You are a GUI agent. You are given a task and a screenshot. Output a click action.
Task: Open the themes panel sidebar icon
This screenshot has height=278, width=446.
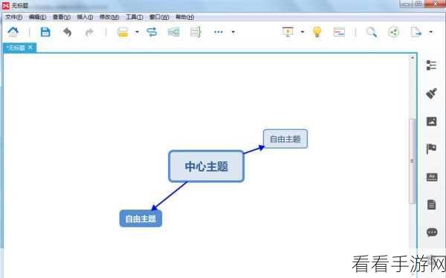click(x=432, y=177)
